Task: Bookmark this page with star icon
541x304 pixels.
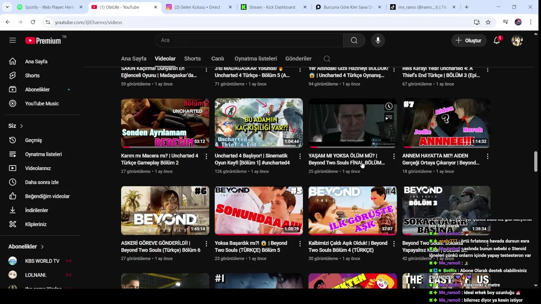Action: pos(488,22)
